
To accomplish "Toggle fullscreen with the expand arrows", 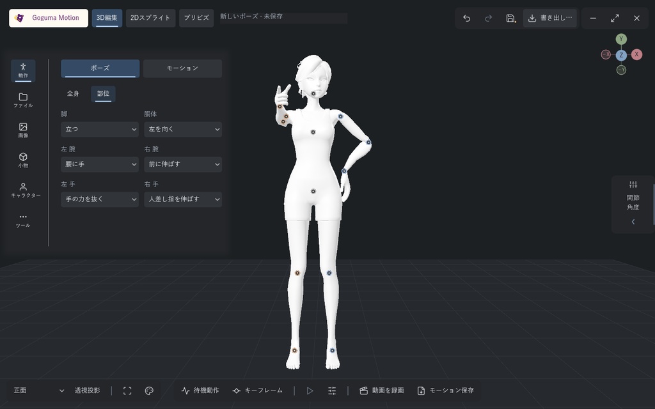I will pos(615,19).
